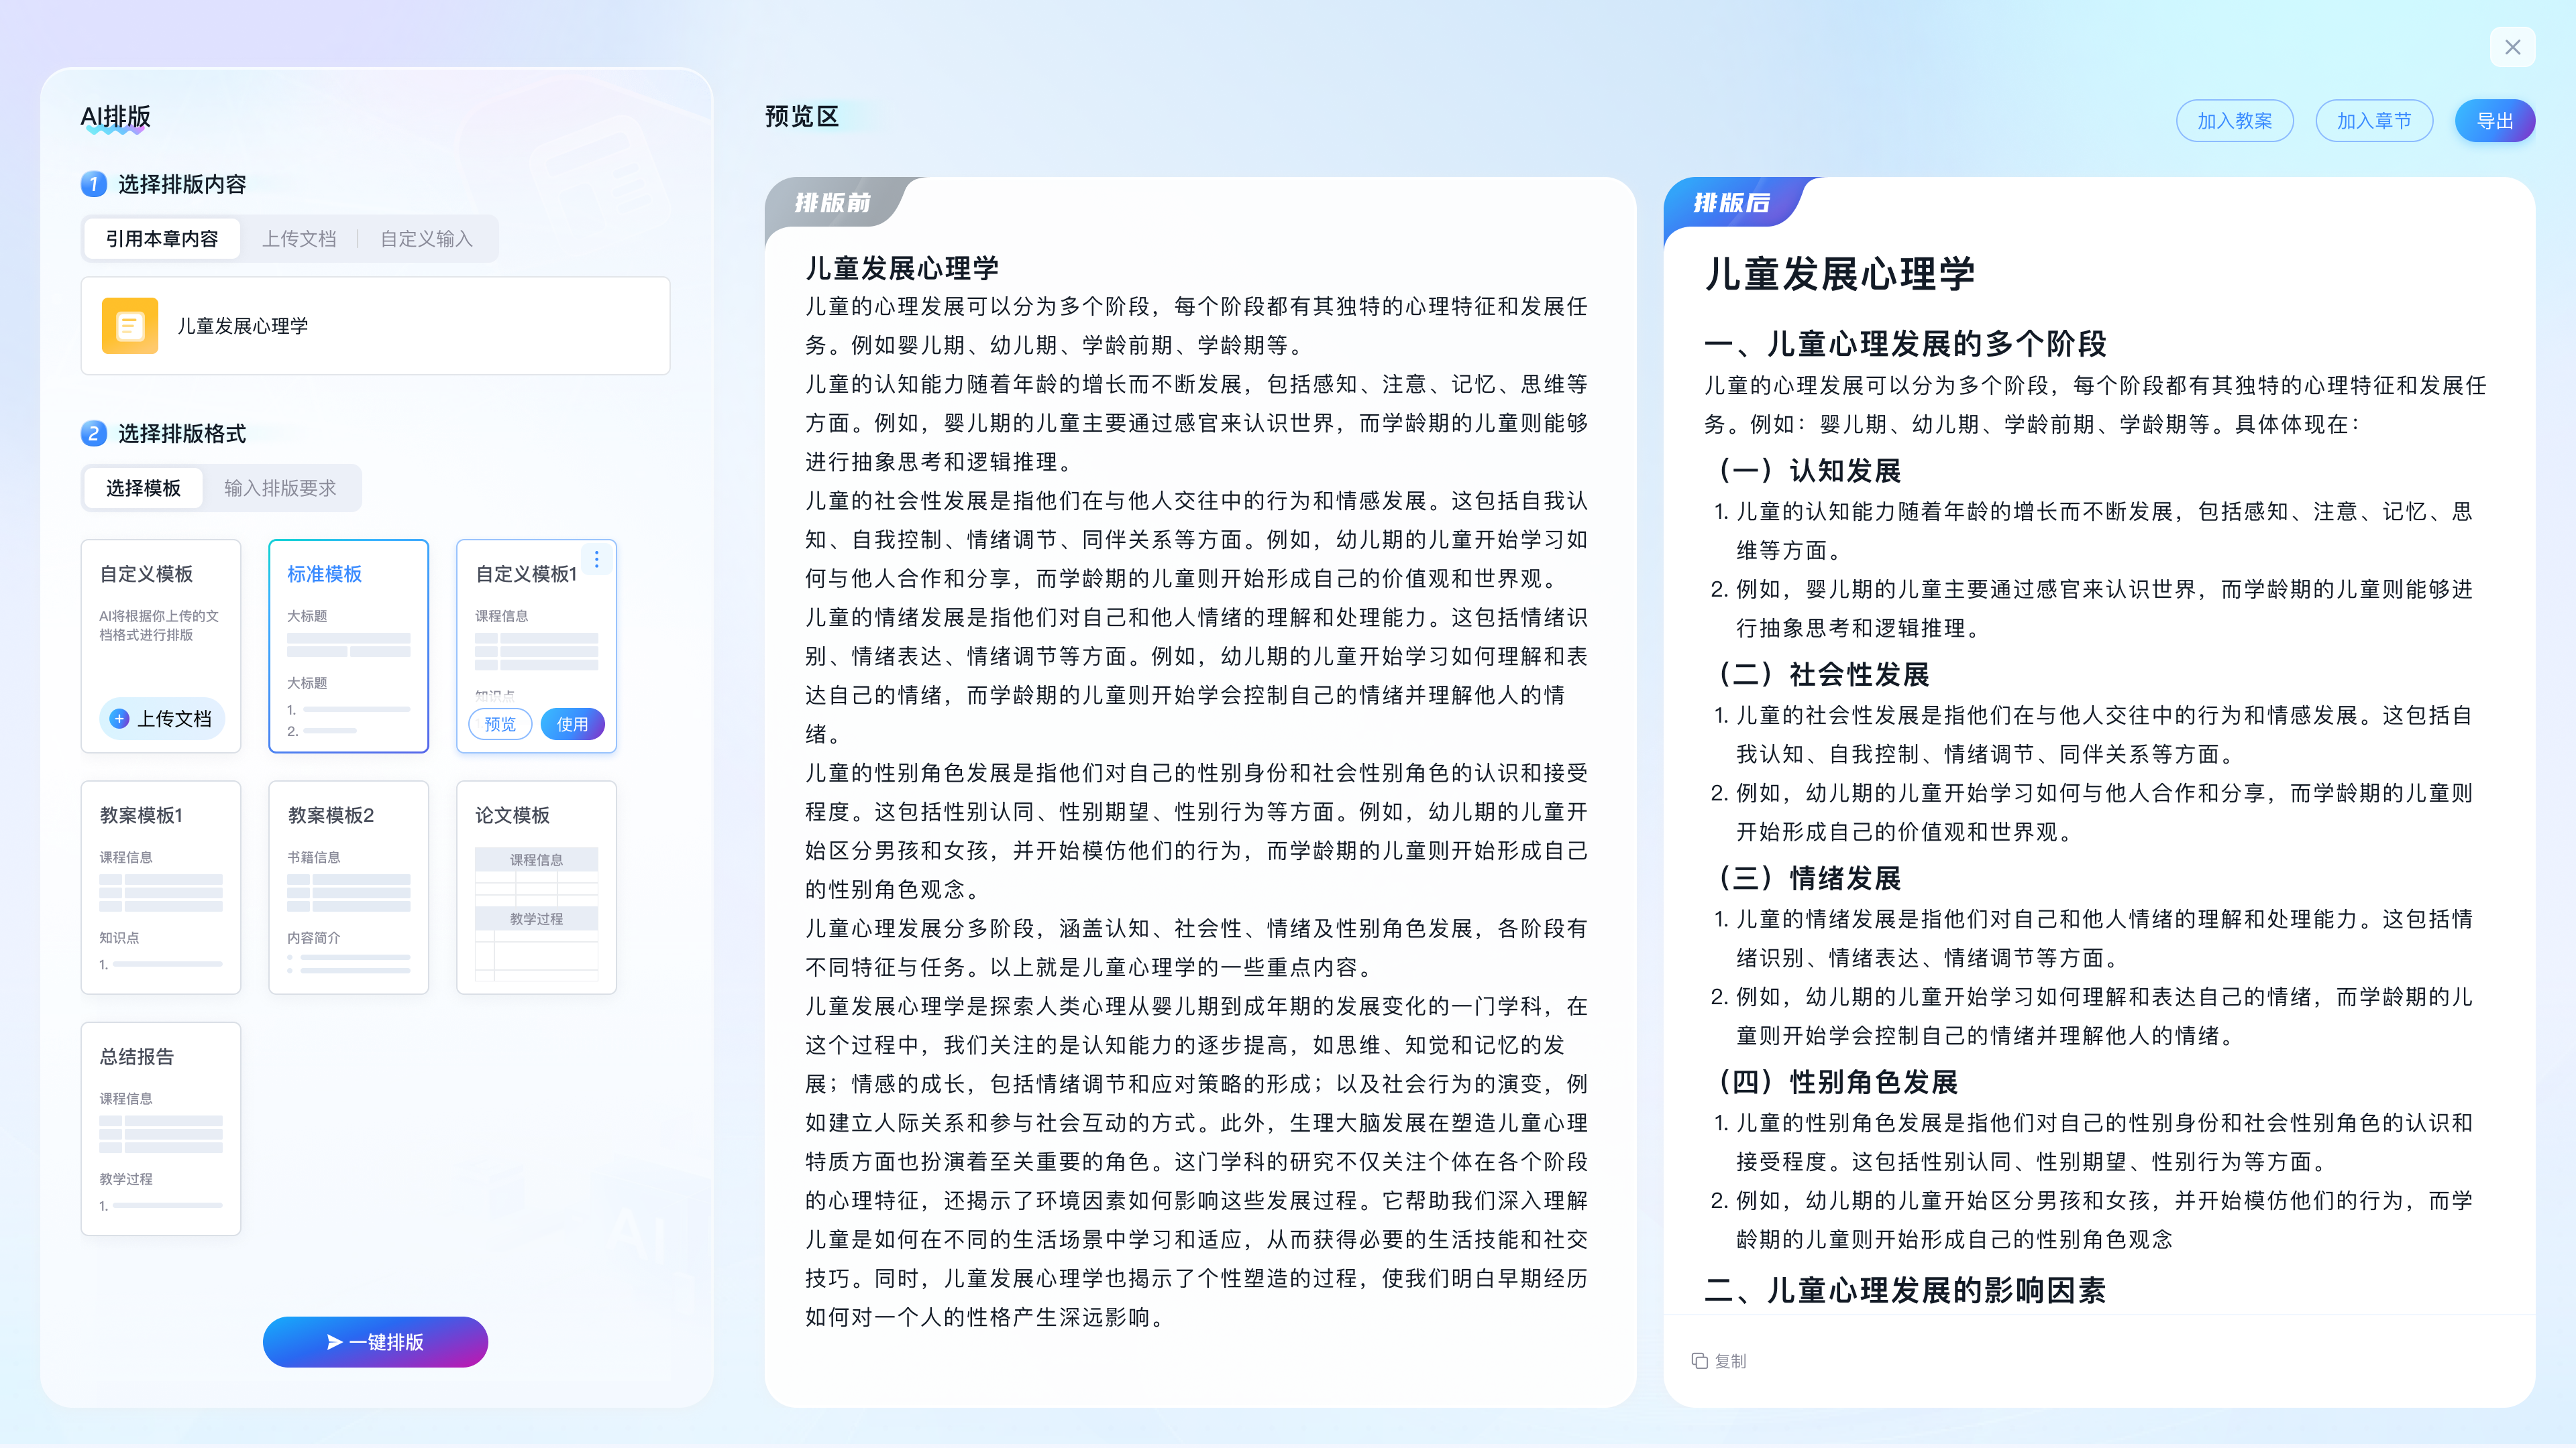Image resolution: width=2576 pixels, height=1448 pixels.
Task: Start formatting with 一键排版 button
Action: [375, 1341]
